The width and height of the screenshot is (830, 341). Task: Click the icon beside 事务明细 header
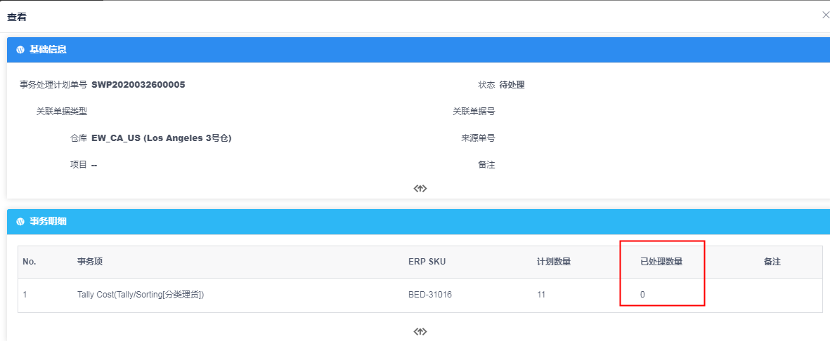tap(20, 222)
